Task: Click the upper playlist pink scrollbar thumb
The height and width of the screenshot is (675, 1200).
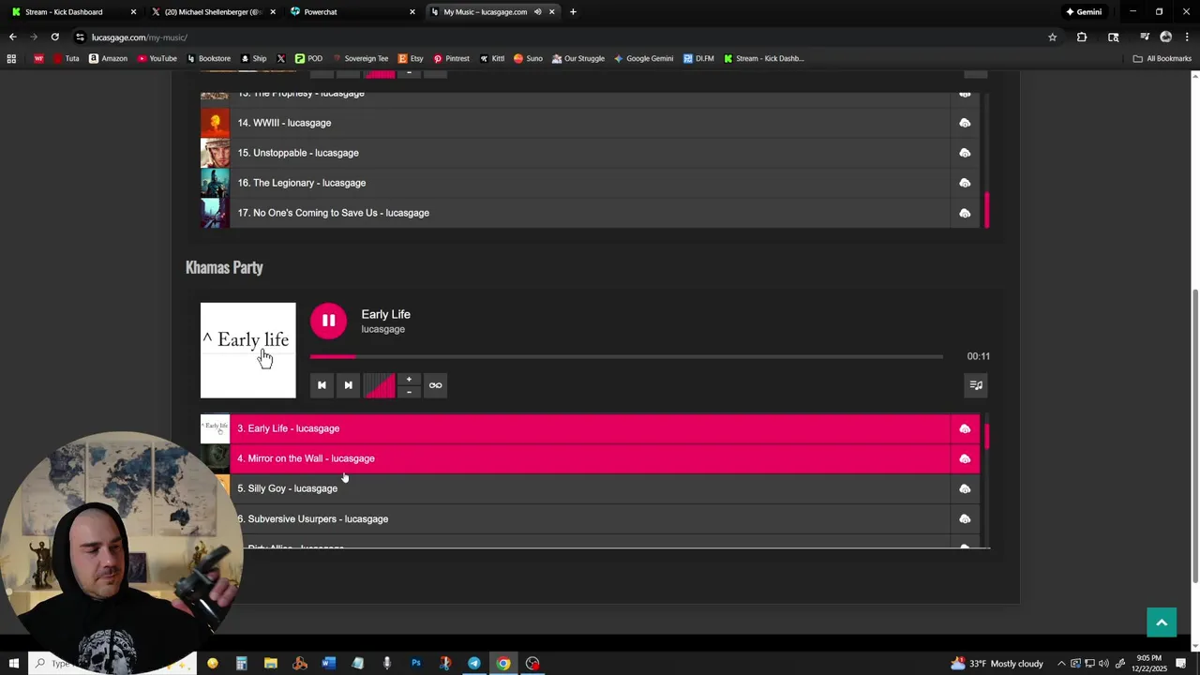Action: (x=986, y=209)
